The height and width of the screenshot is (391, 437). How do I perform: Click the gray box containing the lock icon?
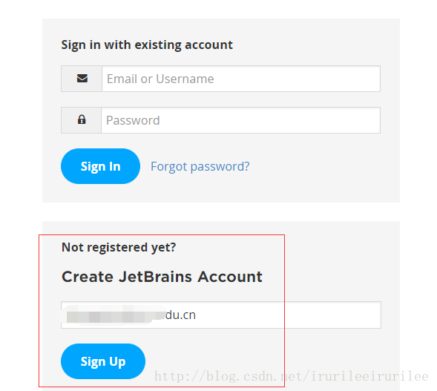click(x=81, y=120)
